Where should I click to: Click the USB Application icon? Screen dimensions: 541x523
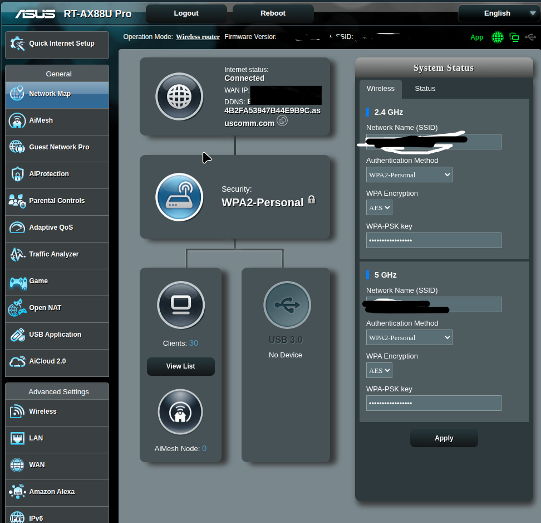[17, 335]
